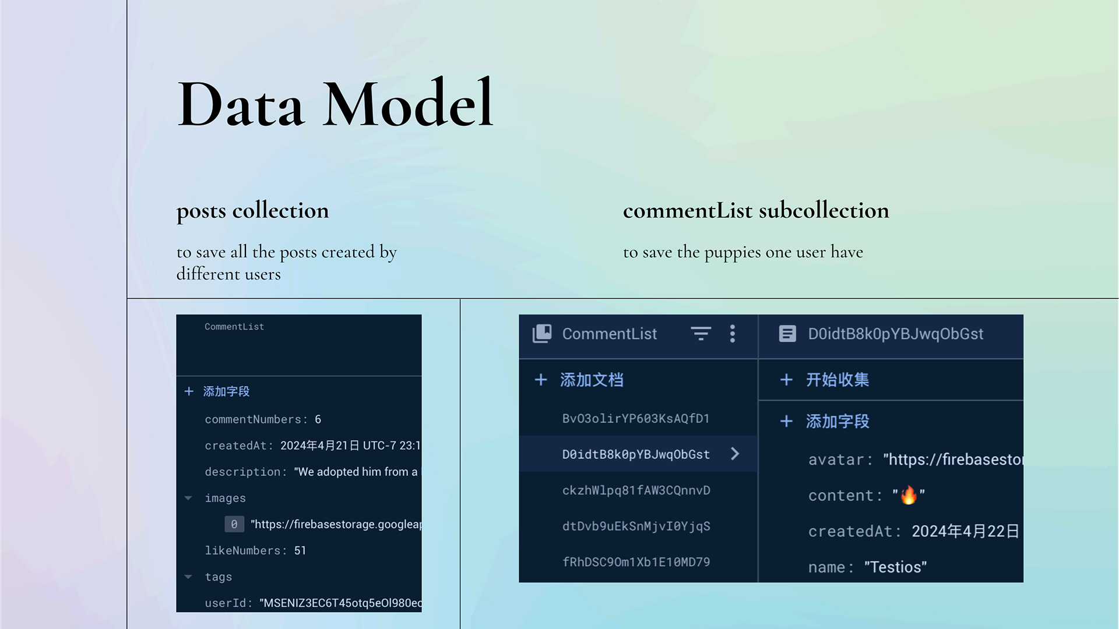Click the images field label

225,498
